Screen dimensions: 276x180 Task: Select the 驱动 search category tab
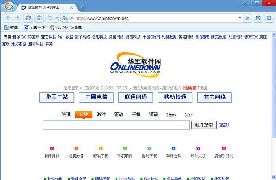tap(119, 115)
